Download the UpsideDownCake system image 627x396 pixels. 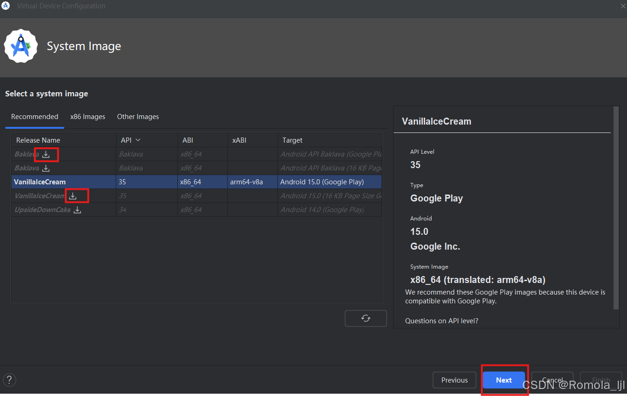point(77,210)
